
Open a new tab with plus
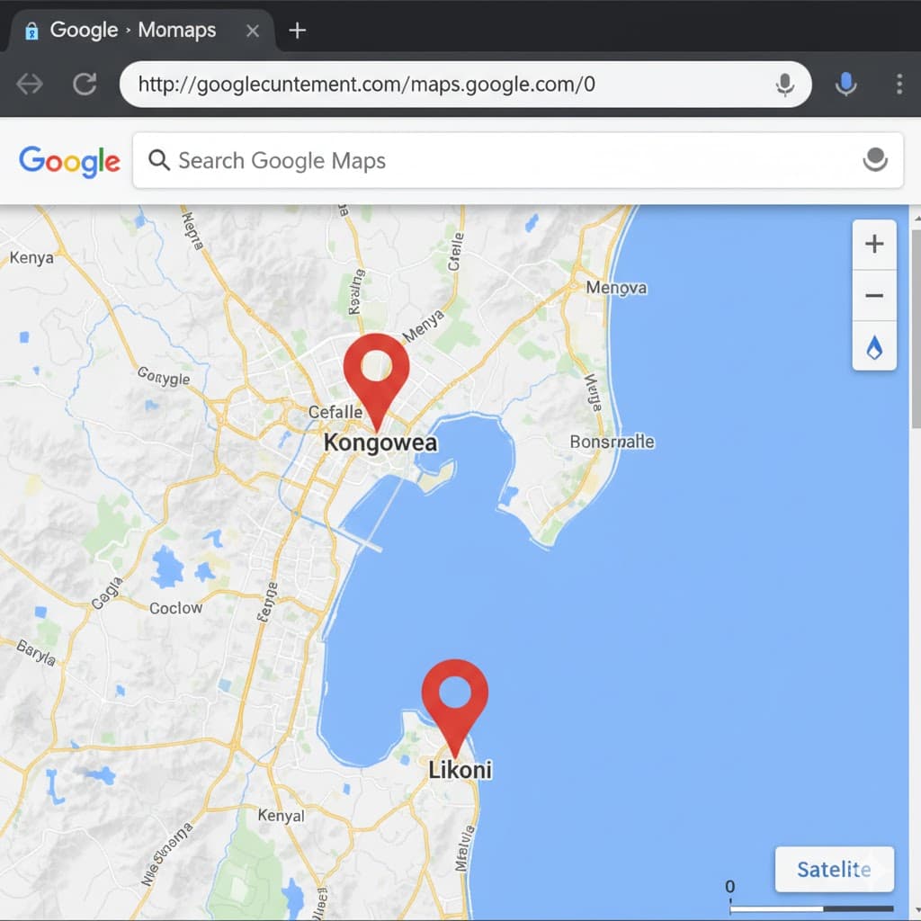coord(297,31)
